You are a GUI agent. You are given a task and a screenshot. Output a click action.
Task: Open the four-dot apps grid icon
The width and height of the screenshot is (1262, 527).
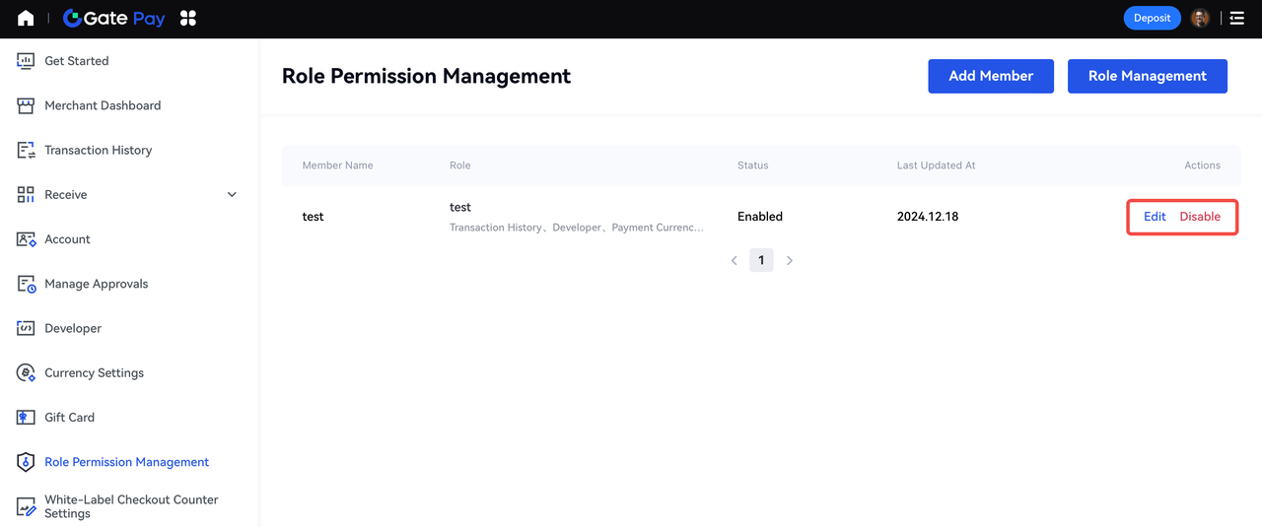tap(188, 18)
